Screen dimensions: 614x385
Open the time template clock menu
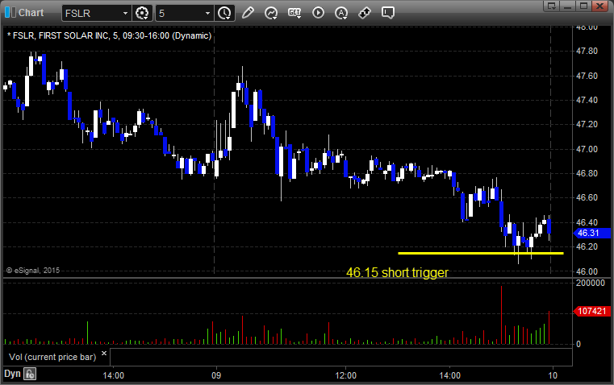tap(225, 13)
